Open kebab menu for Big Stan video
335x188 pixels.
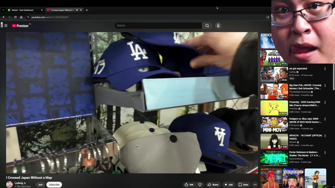pyautogui.click(x=325, y=86)
